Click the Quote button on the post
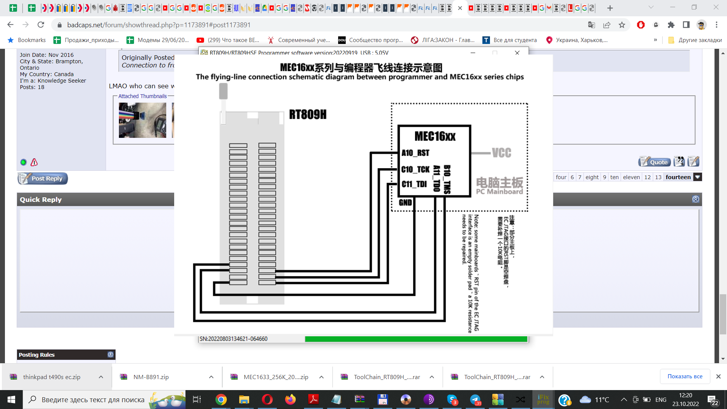Screen dimensions: 727x409 [654, 162]
